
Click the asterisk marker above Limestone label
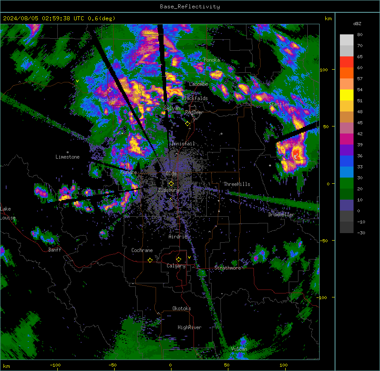pos(67,152)
